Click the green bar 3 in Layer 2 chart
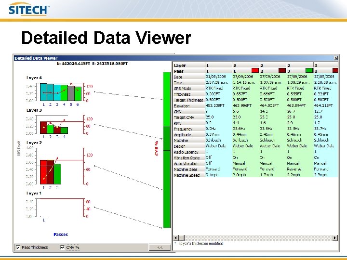This screenshot has height=260, width=347. coord(57,174)
